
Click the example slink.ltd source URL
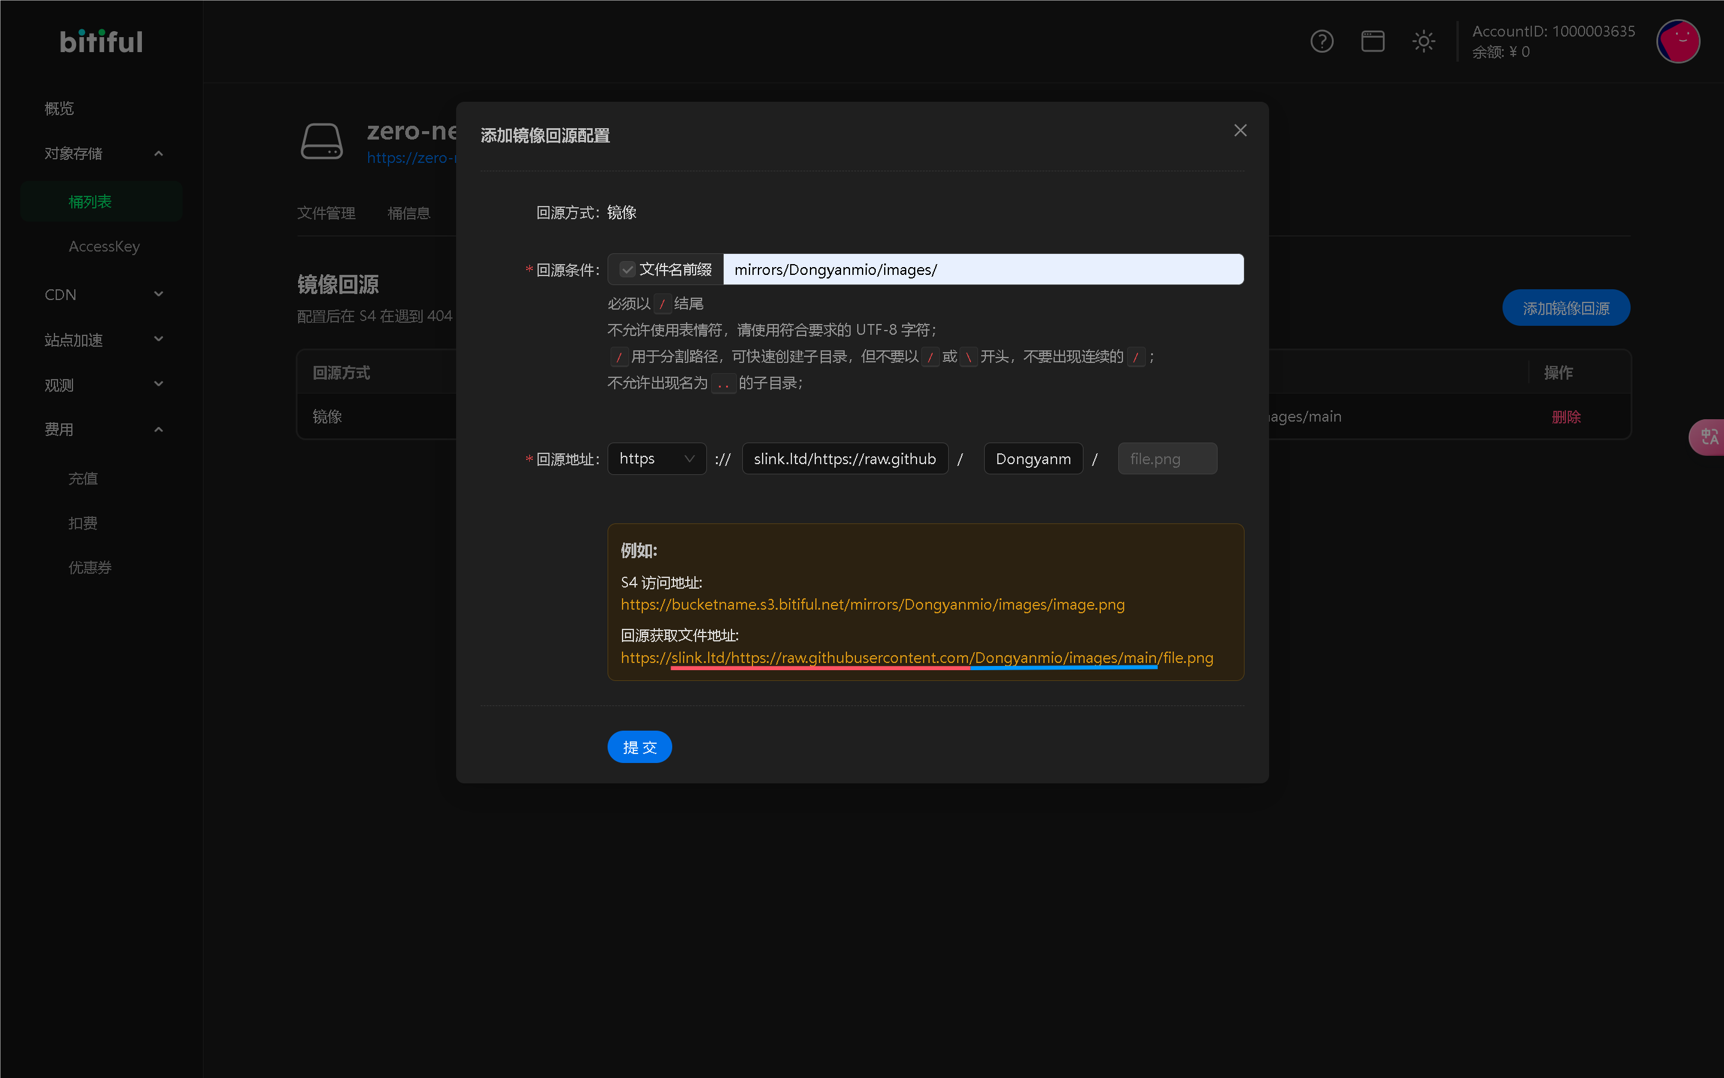point(917,658)
